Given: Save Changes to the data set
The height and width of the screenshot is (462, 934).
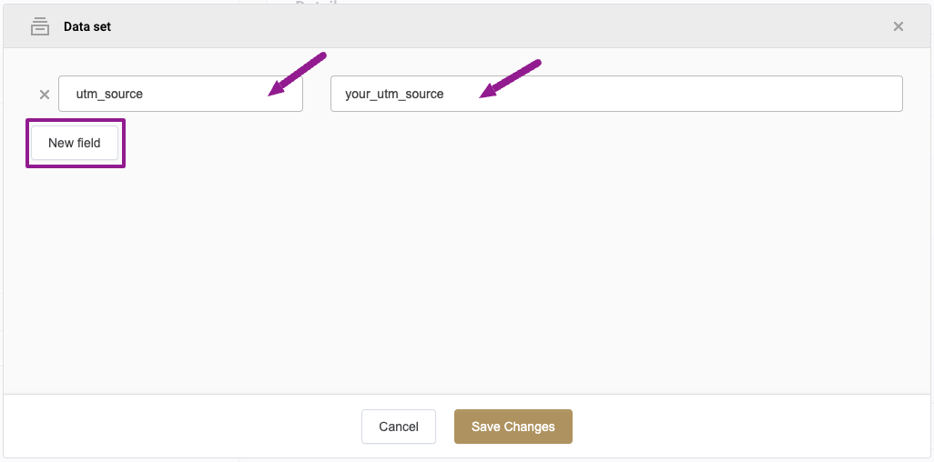Looking at the screenshot, I should pyautogui.click(x=513, y=427).
